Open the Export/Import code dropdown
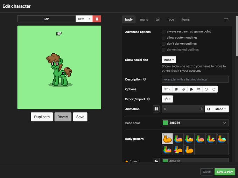Image resolution: width=238 pixels, height=178 pixels. click(x=167, y=99)
